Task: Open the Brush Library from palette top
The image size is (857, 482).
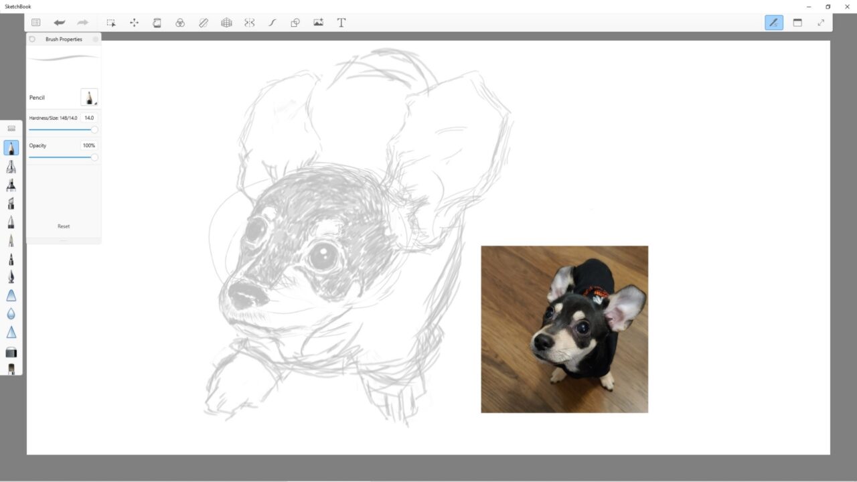Action: (x=11, y=129)
